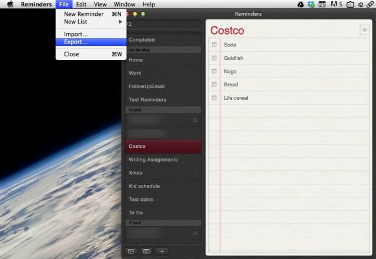Image resolution: width=376 pixels, height=259 pixels.
Task: Choose Export from File menu
Action: 76,42
